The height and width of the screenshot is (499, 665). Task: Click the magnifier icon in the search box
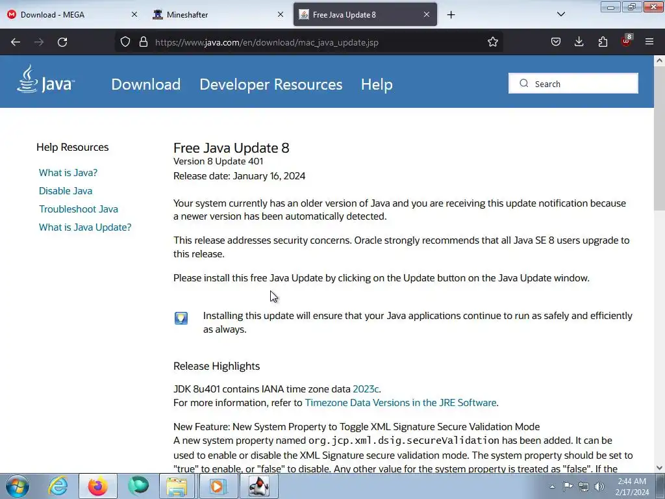[x=524, y=84]
